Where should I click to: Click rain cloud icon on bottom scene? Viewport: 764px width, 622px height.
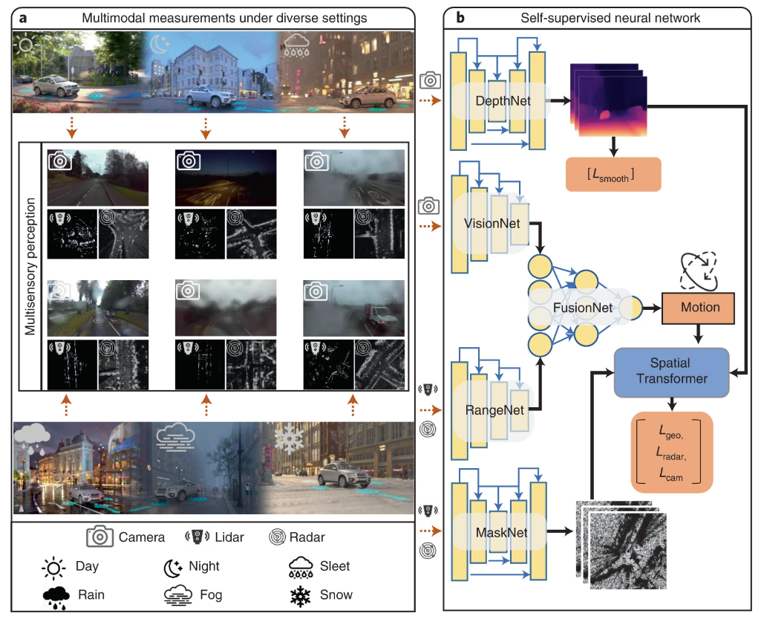click(32, 438)
